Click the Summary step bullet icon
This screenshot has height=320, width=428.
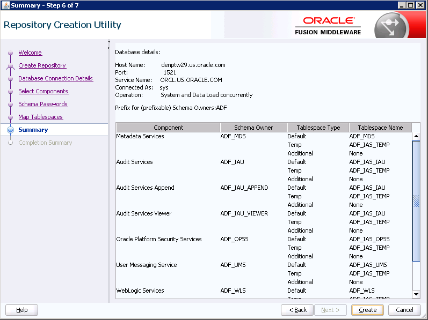click(x=10, y=130)
